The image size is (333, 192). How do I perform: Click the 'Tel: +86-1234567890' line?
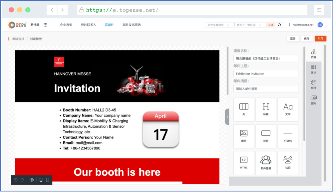82,148
